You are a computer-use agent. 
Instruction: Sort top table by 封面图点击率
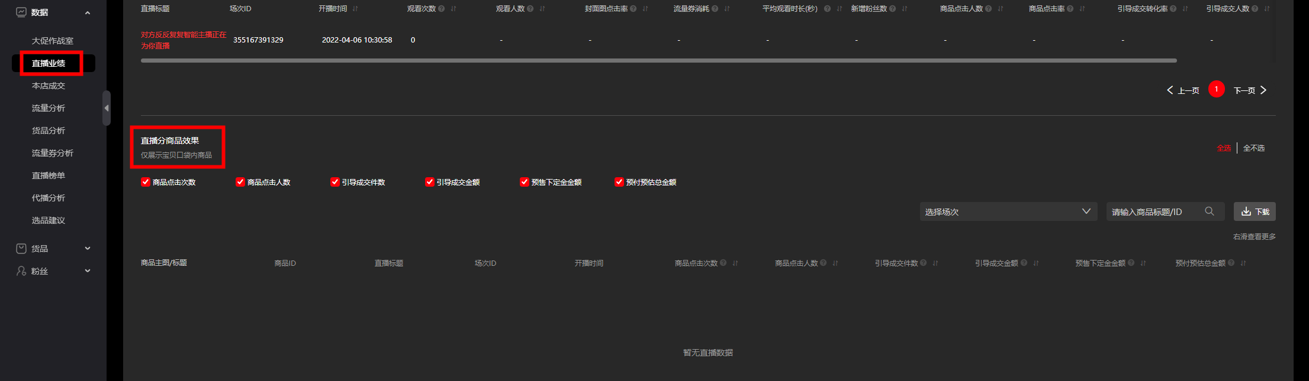coord(645,9)
